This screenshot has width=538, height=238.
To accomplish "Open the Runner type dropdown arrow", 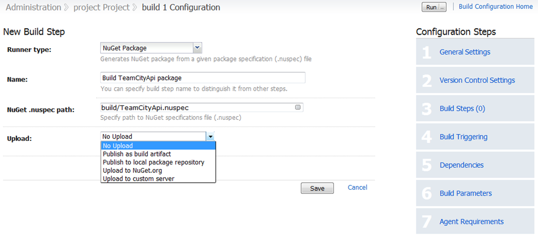I will [198, 48].
